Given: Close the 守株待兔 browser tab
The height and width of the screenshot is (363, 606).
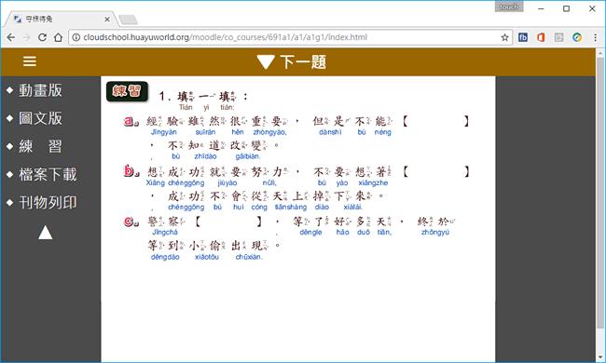Looking at the screenshot, I should tap(107, 19).
